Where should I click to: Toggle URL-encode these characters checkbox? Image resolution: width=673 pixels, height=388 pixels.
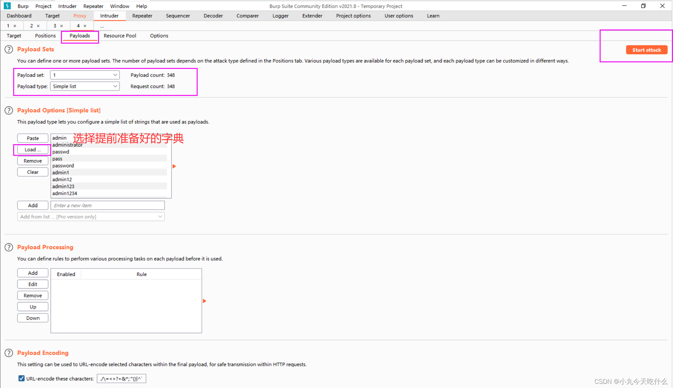click(21, 378)
